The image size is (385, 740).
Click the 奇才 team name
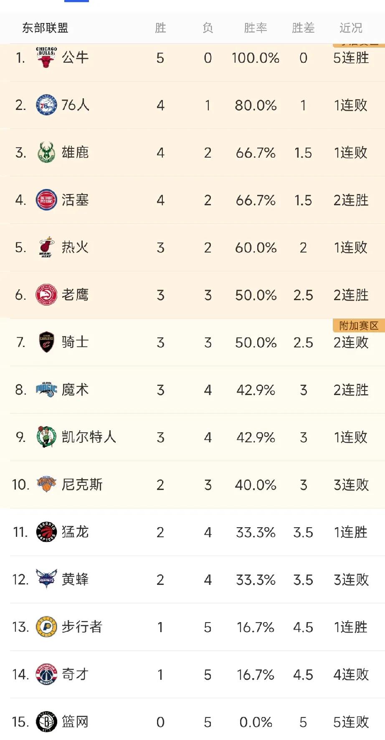click(x=75, y=674)
